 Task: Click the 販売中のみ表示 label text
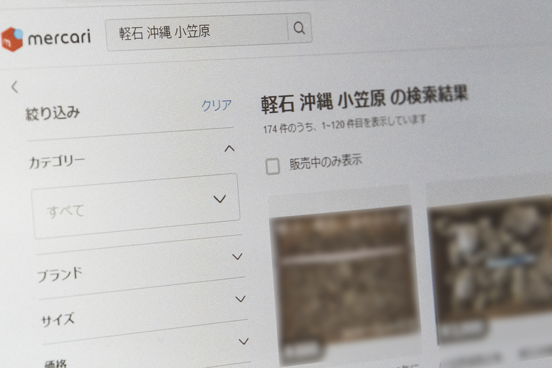(325, 162)
